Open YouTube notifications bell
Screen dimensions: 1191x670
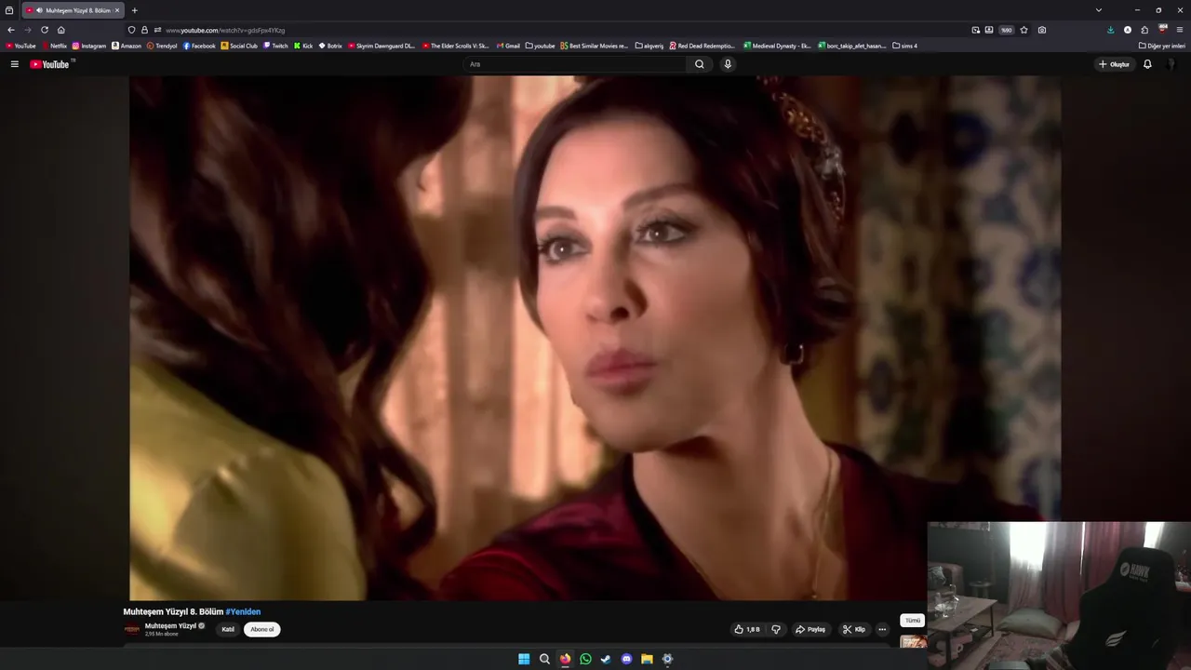pos(1147,64)
